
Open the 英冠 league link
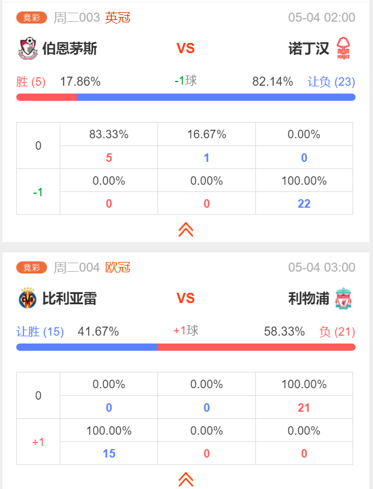click(118, 18)
